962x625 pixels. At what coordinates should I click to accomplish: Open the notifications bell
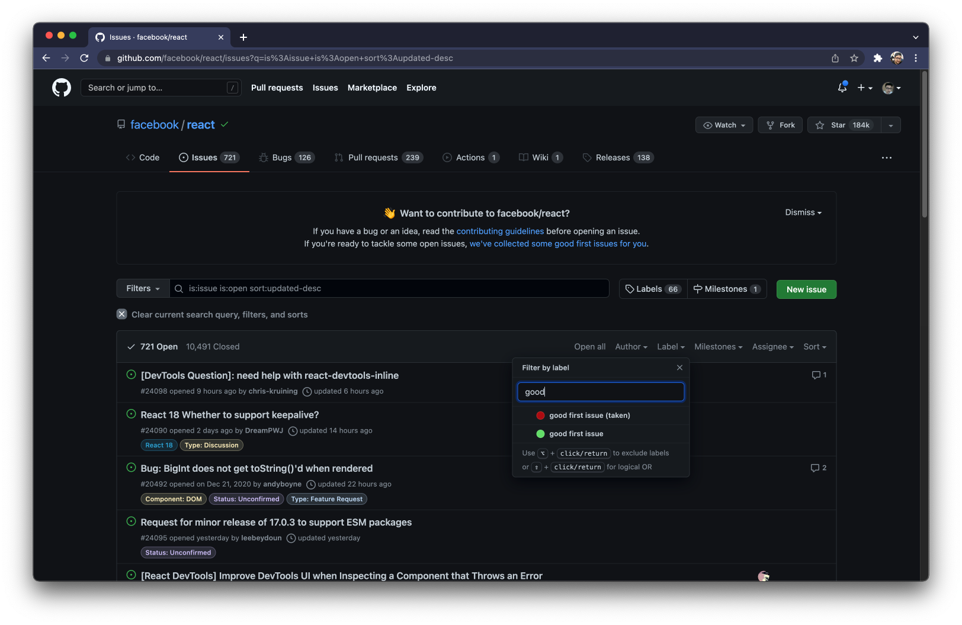842,88
